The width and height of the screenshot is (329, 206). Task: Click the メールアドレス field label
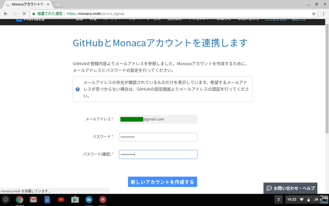pos(98,119)
